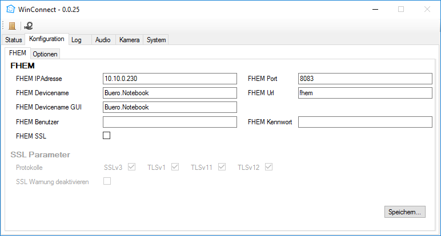Viewport: 441px width, 236px height.
Task: Click the WinConnect - 0.0.25 window title
Action: pos(49,10)
